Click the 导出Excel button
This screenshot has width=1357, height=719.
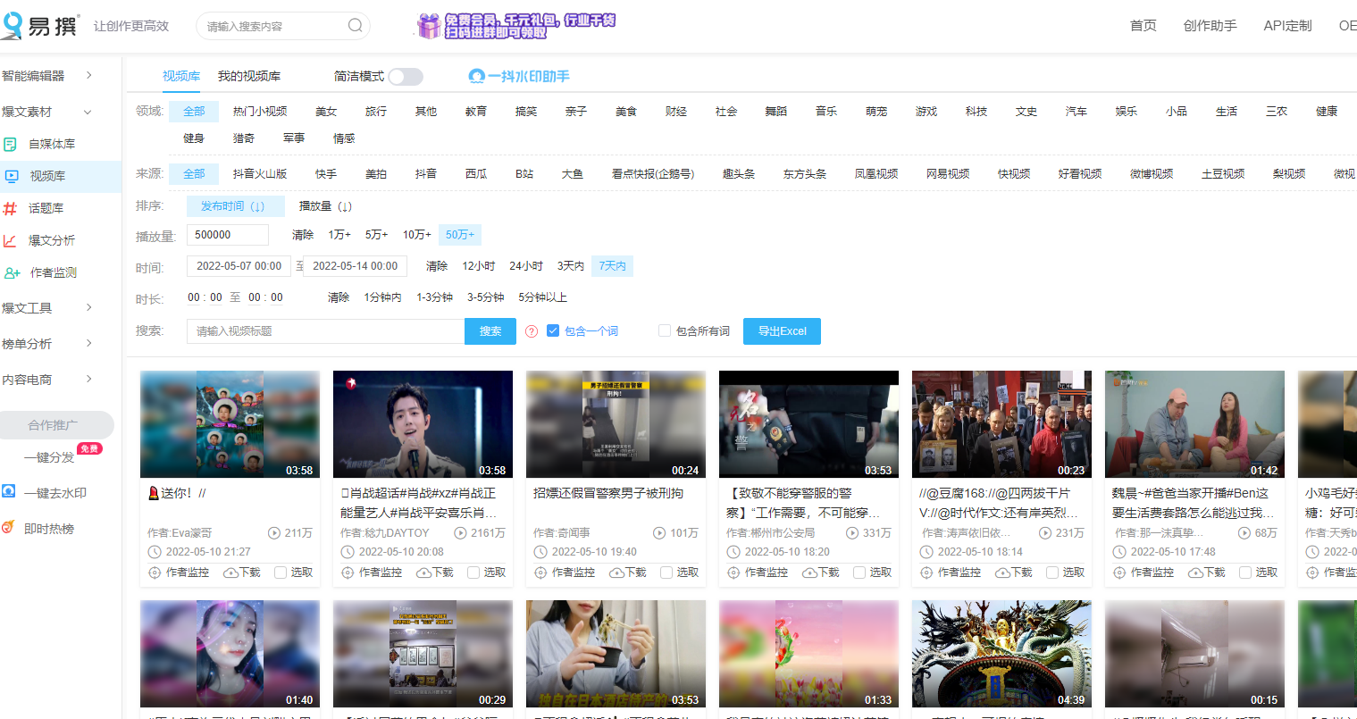pyautogui.click(x=783, y=331)
